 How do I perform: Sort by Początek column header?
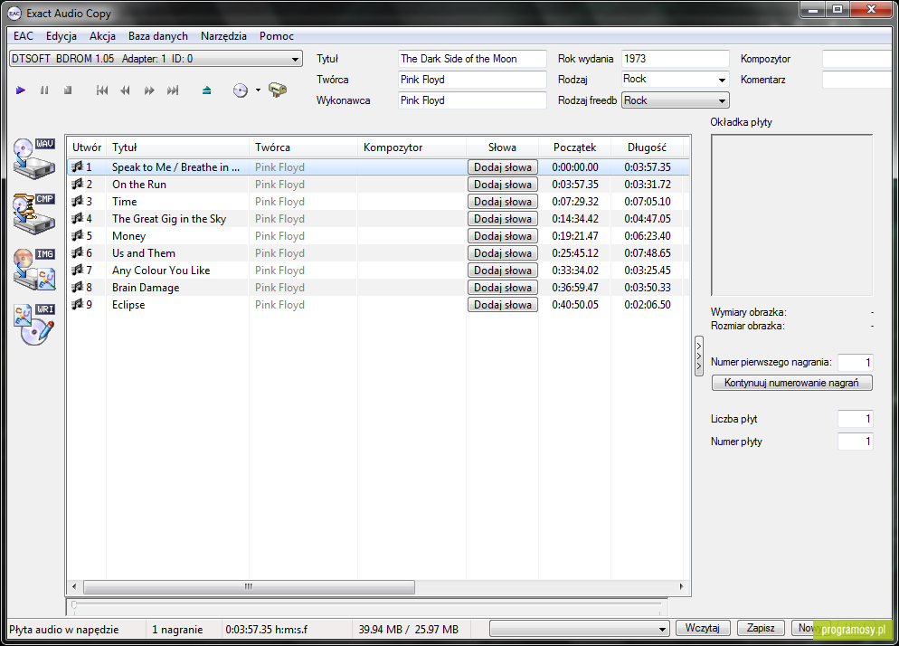[x=574, y=147]
